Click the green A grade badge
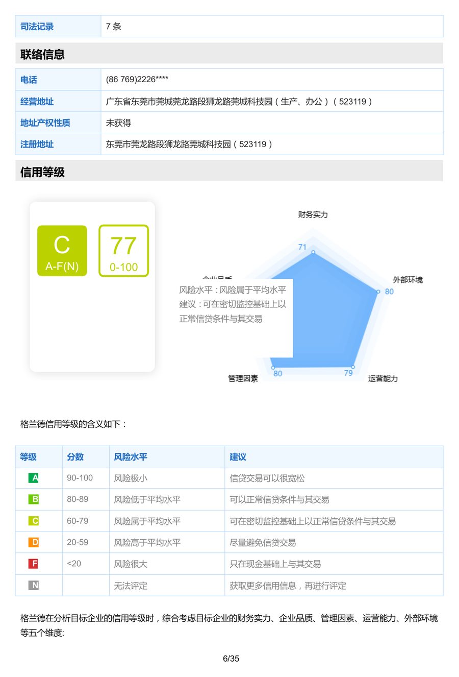Image resolution: width=459 pixels, height=677 pixels. pyautogui.click(x=34, y=478)
